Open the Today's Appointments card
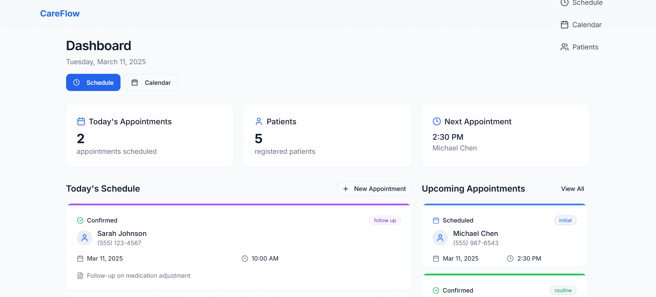 150,136
